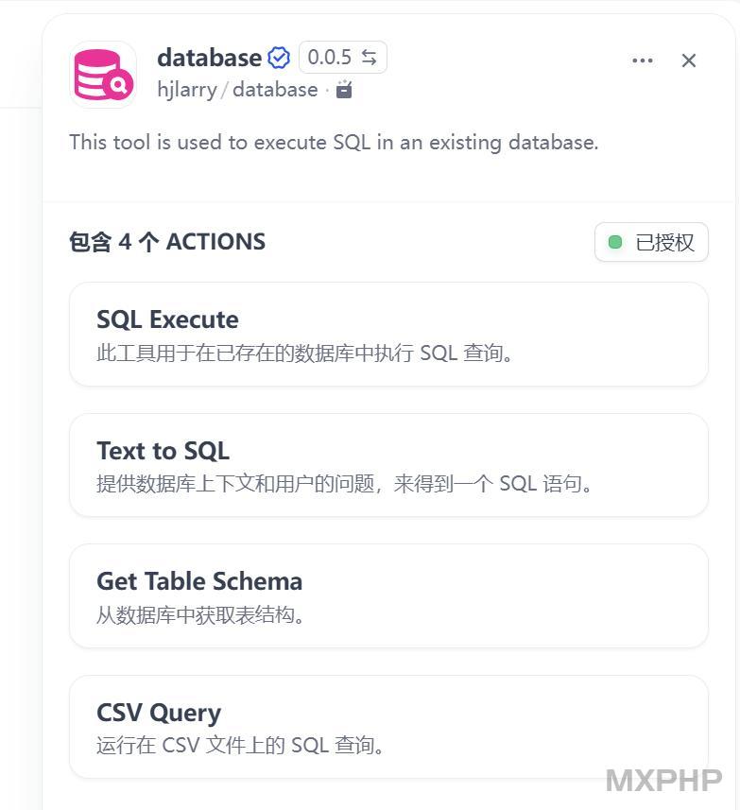Image resolution: width=740 pixels, height=810 pixels.
Task: Click the 已授权 authorization button
Action: pos(651,242)
